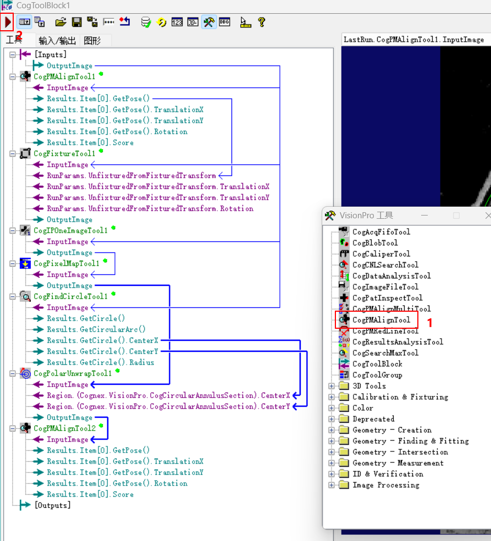Image resolution: width=491 pixels, height=541 pixels.
Task: Expand Geometry - Creation folder
Action: tap(332, 430)
